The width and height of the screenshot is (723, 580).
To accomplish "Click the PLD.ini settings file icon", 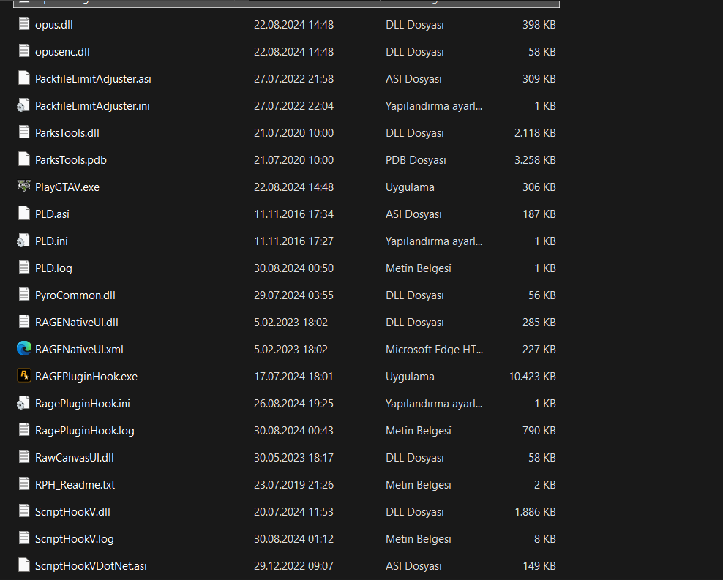I will [23, 241].
